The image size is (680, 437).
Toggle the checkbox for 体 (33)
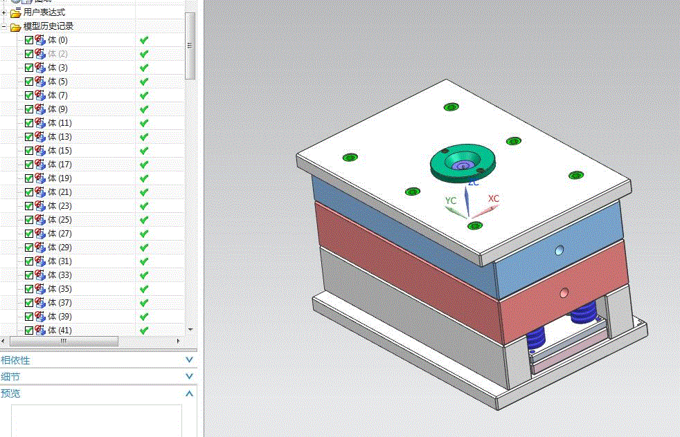(29, 275)
